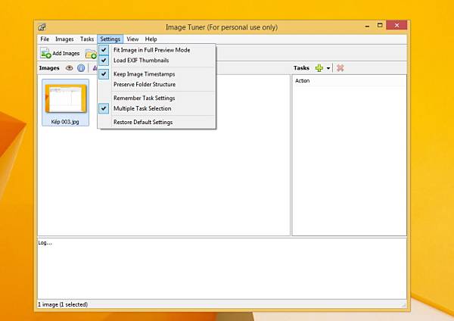This screenshot has width=454, height=321.
Task: Close the Image Tuner window
Action: [396, 26]
